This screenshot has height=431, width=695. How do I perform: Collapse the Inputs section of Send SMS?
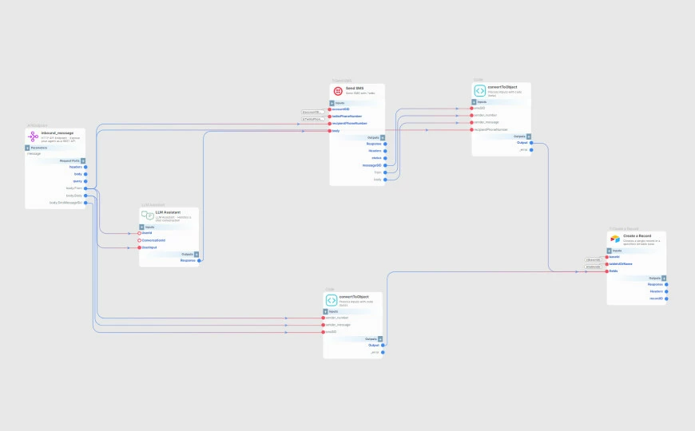coord(332,103)
